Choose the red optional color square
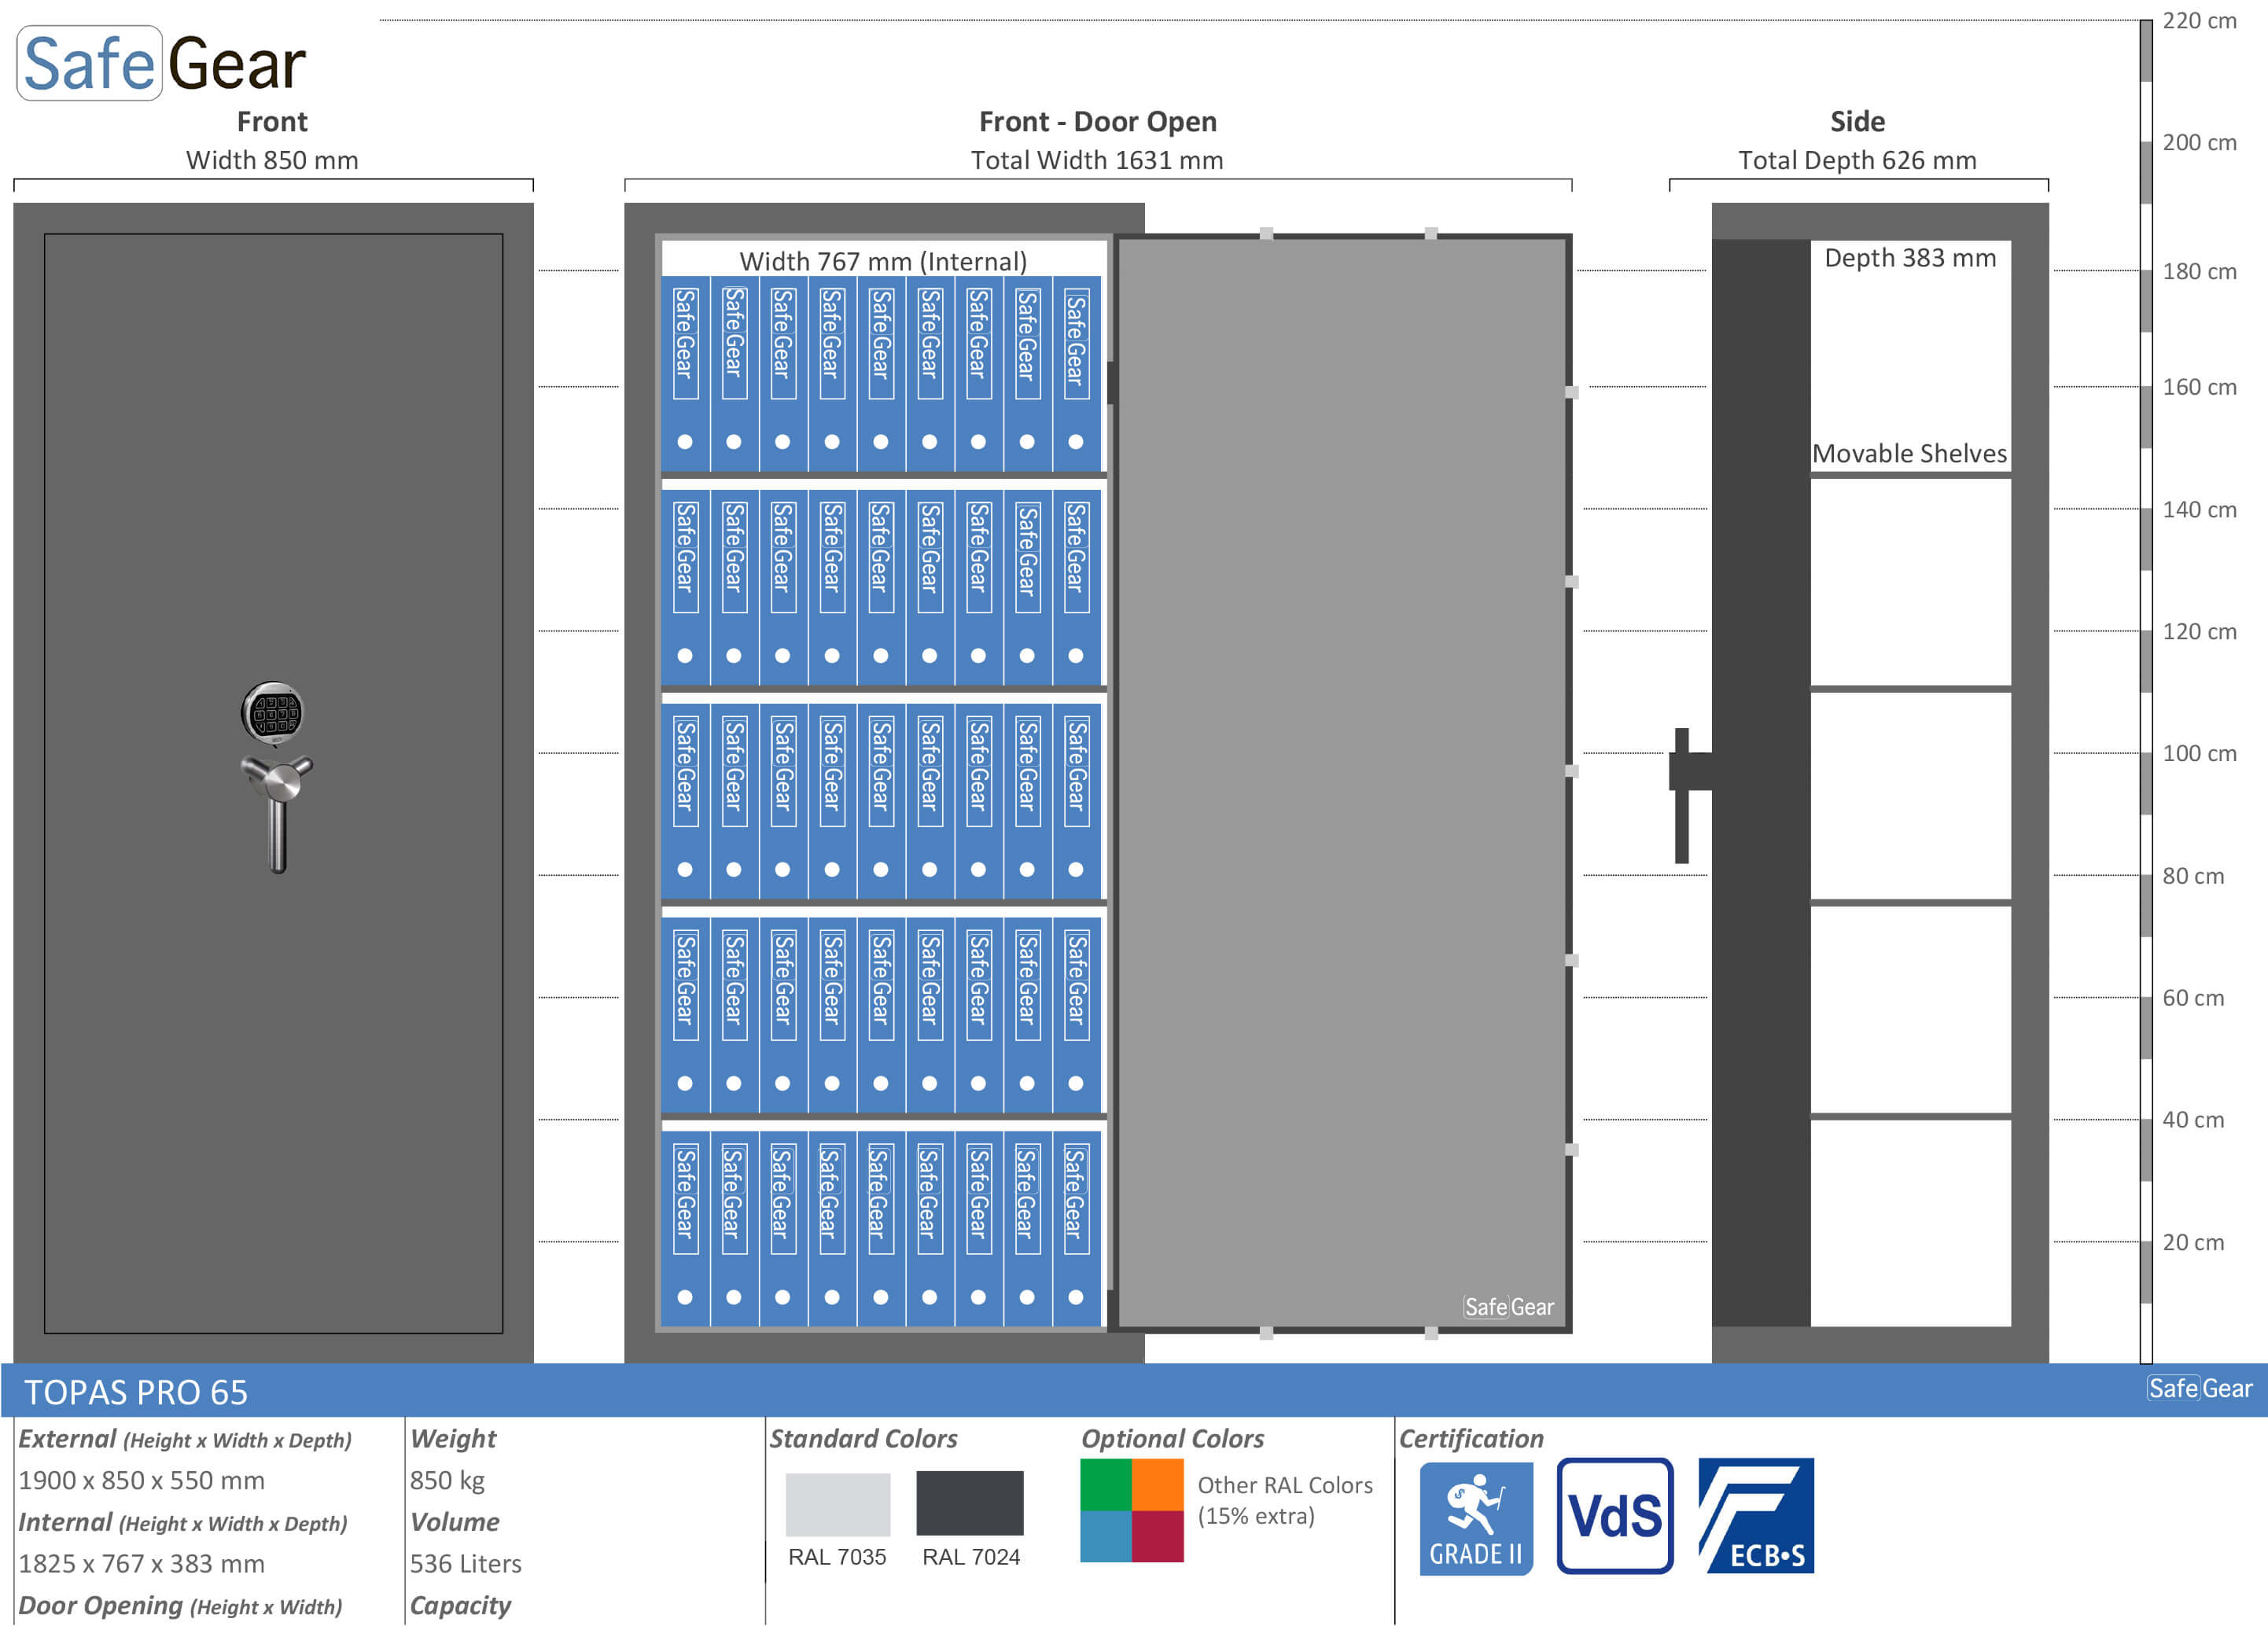The image size is (2268, 1626). pos(1158,1537)
